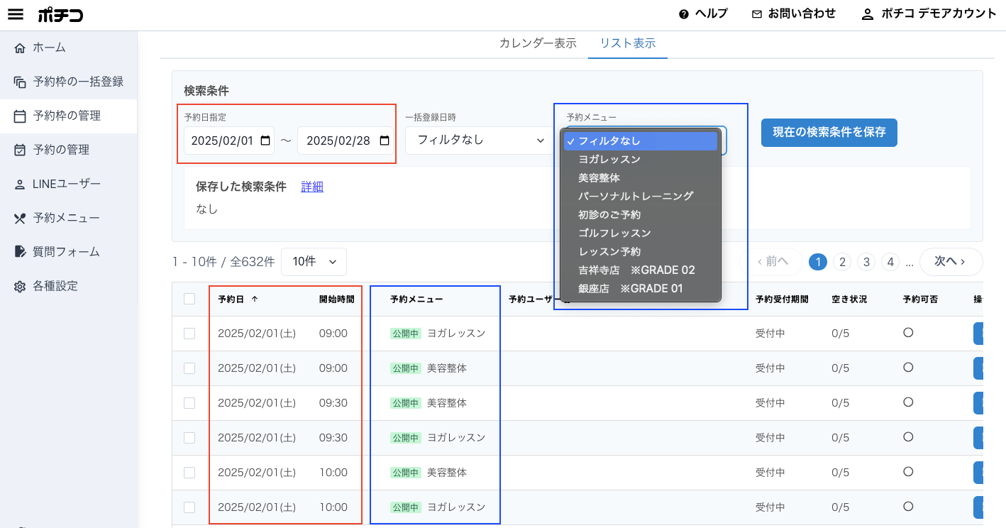Click the start date field 2025/02/01
The width and height of the screenshot is (1006, 528).
229,141
